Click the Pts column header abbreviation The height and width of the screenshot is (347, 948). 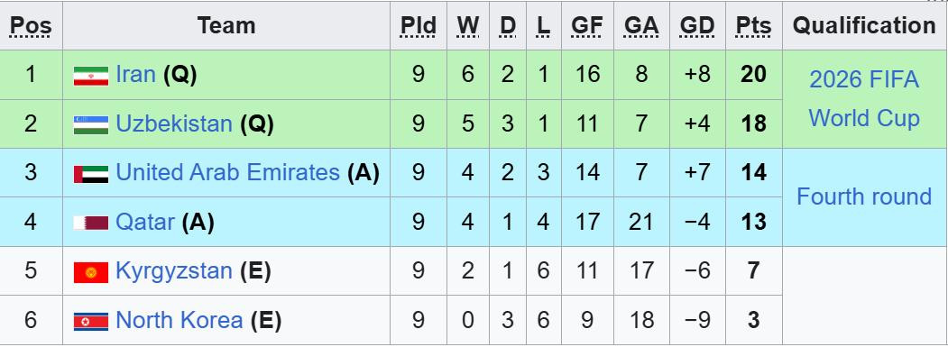(753, 26)
